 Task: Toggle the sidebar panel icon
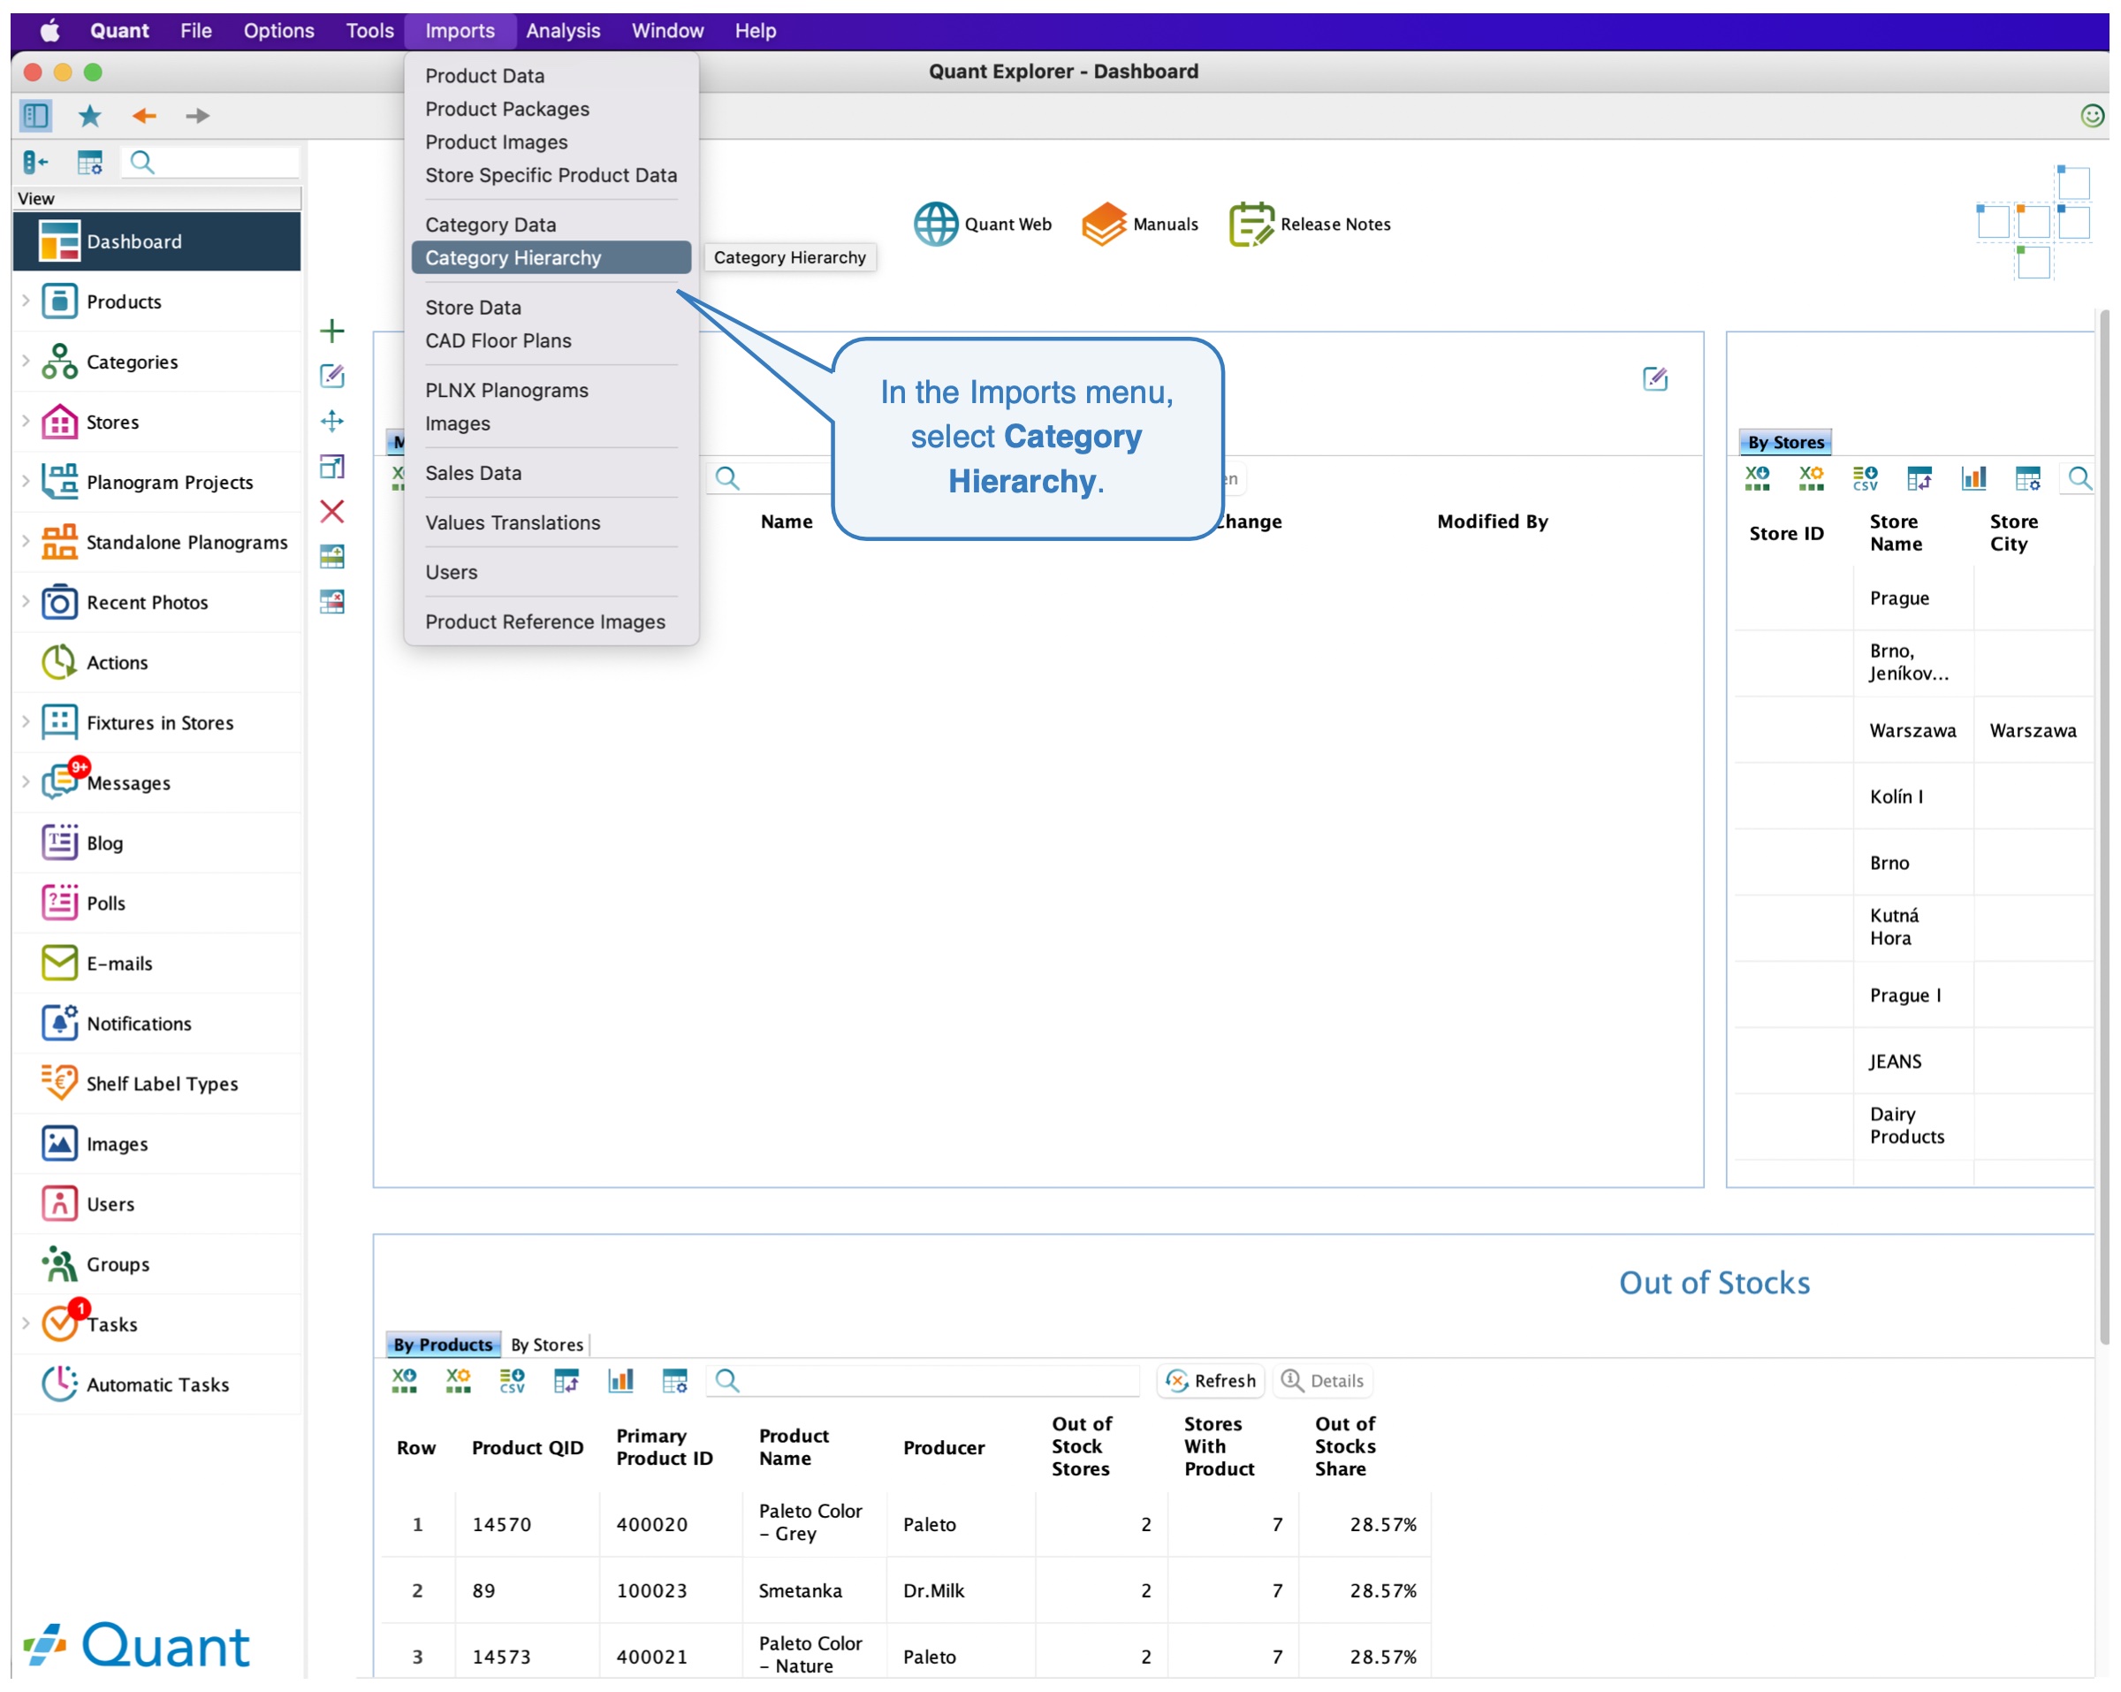[x=35, y=116]
